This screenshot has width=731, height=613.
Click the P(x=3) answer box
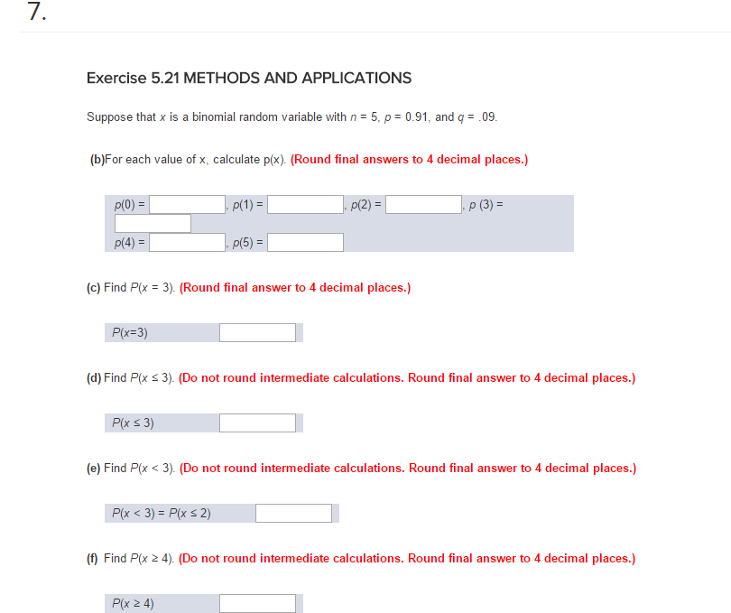(257, 332)
